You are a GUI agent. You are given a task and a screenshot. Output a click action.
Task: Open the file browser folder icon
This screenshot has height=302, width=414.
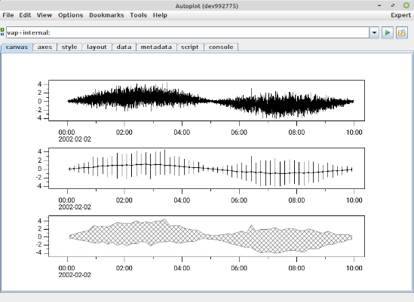click(x=402, y=32)
